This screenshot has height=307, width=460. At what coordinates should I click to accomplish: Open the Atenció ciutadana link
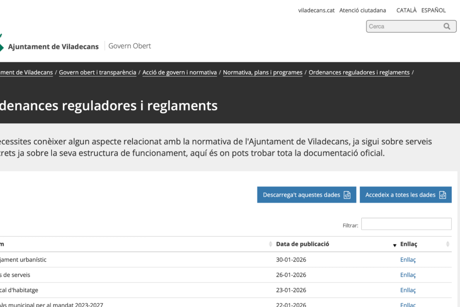click(362, 10)
